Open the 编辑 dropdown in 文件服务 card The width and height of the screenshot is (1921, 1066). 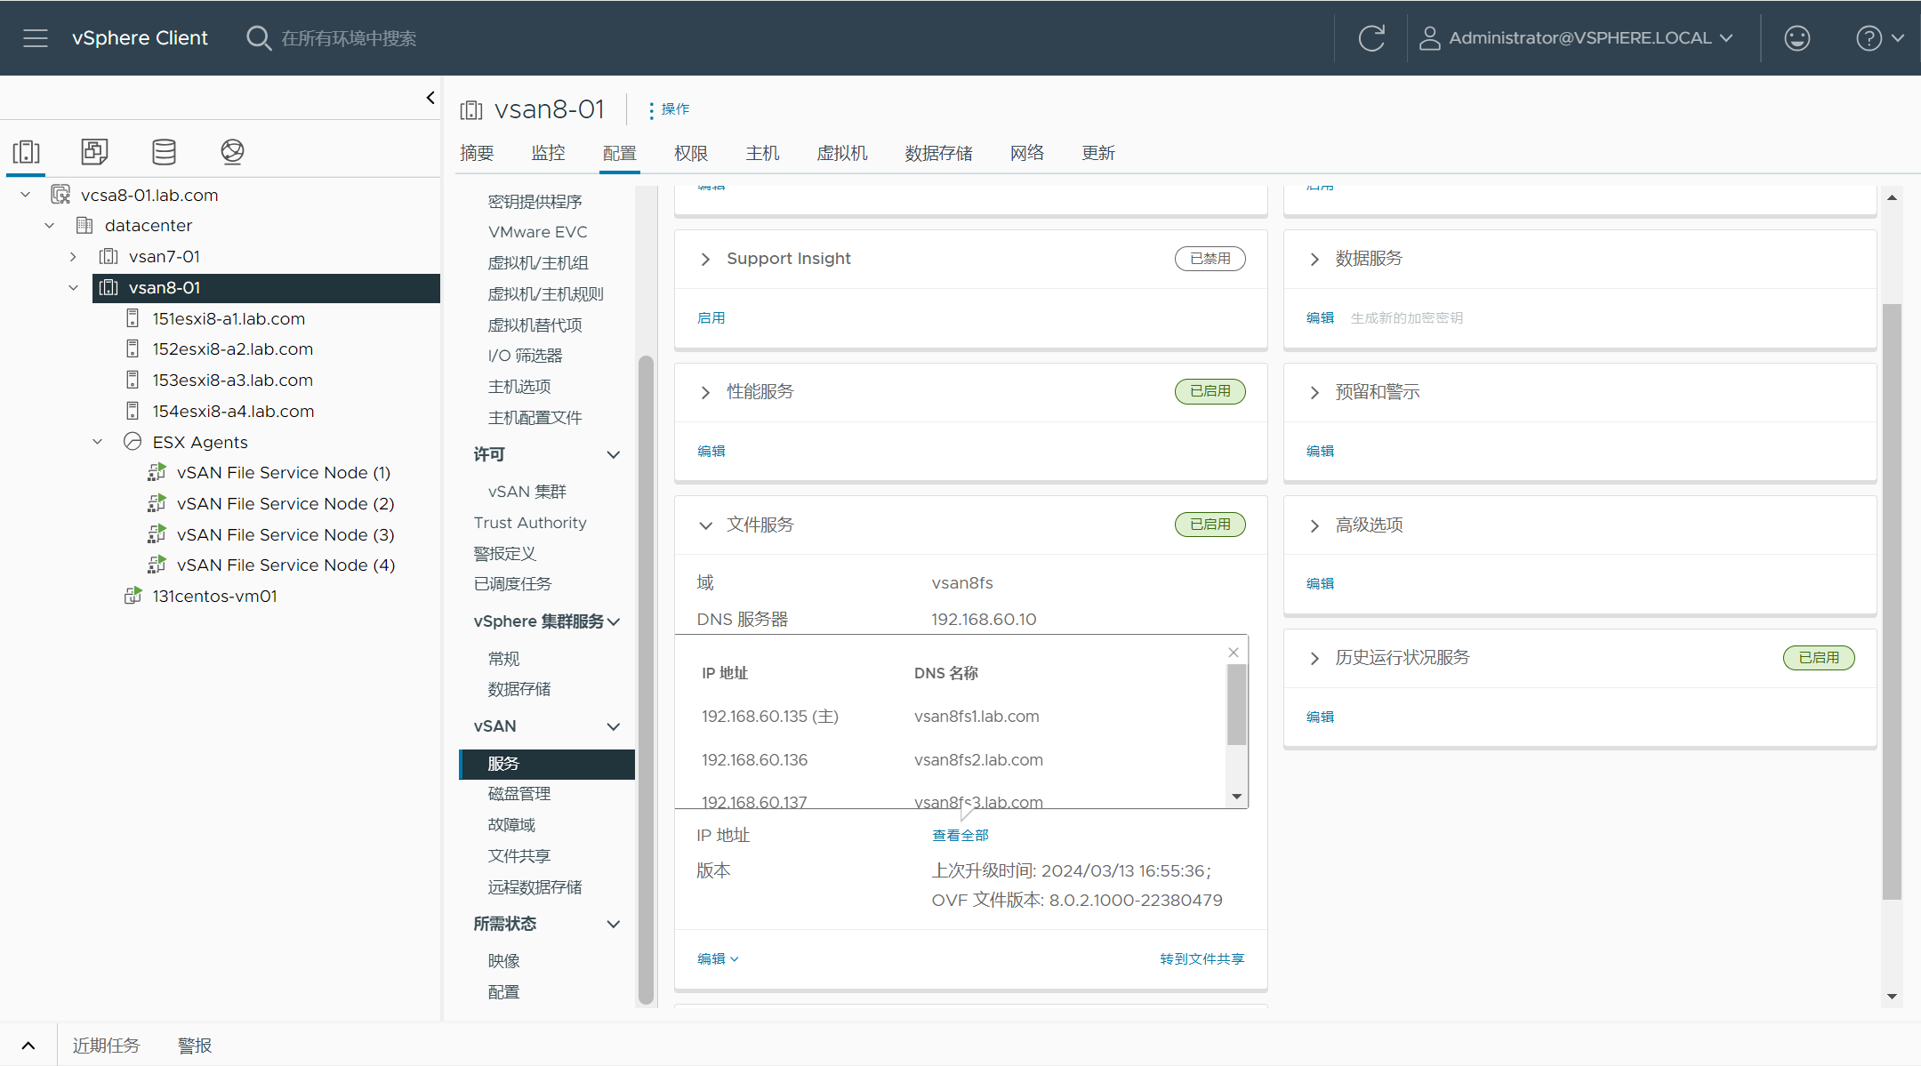click(x=718, y=958)
